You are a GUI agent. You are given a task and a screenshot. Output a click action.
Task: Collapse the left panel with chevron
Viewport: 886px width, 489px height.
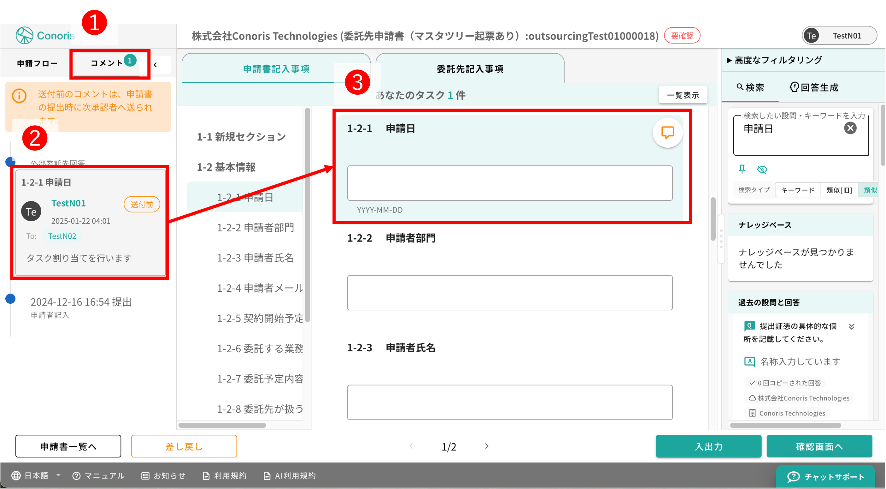(x=155, y=64)
